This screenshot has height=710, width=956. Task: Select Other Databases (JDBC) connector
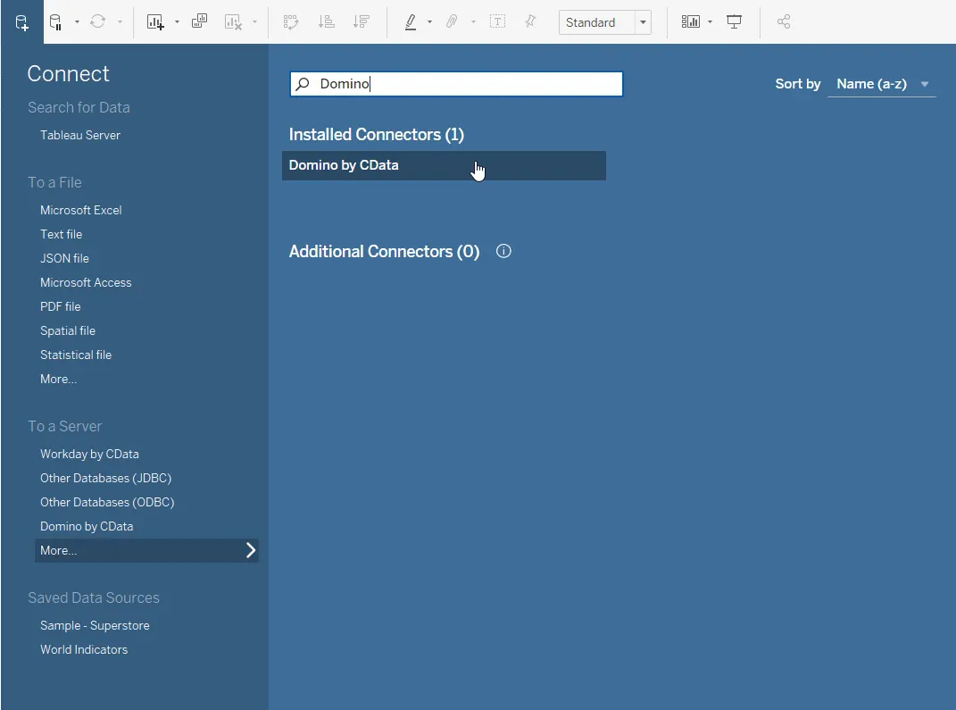coord(105,478)
